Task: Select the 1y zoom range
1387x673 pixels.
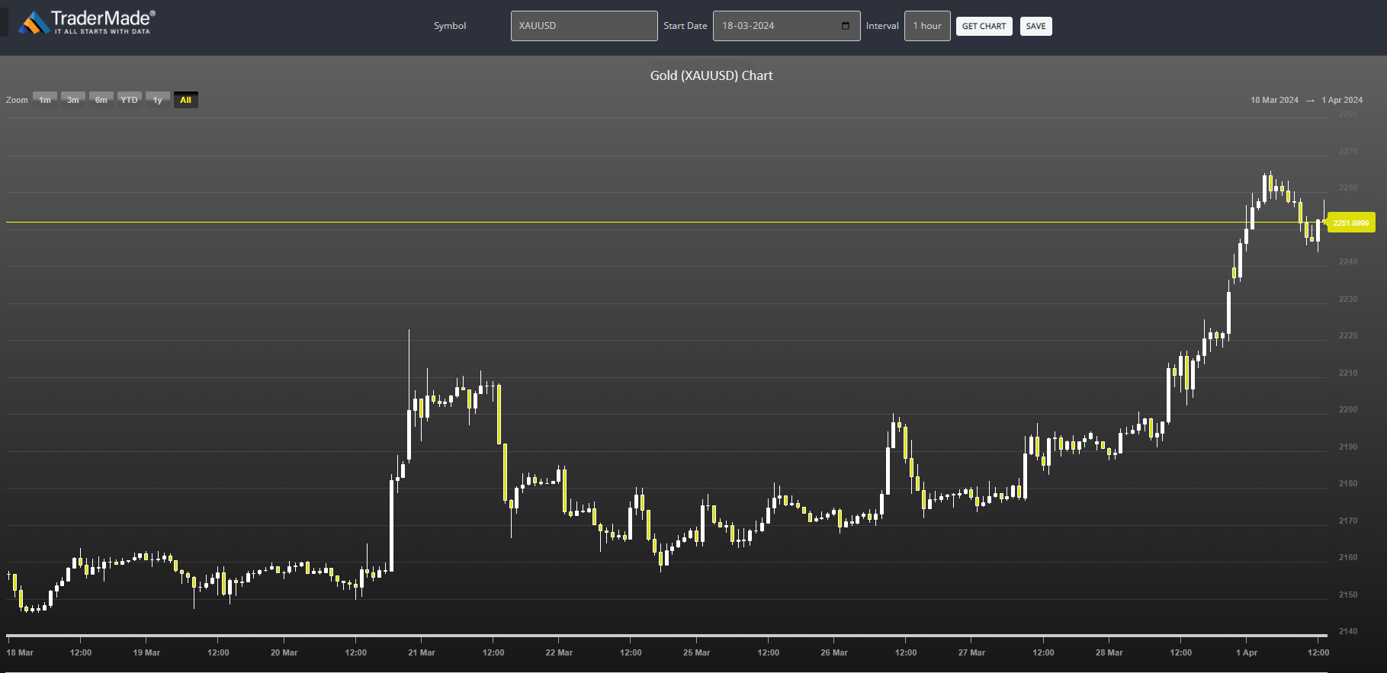Action: pyautogui.click(x=158, y=100)
